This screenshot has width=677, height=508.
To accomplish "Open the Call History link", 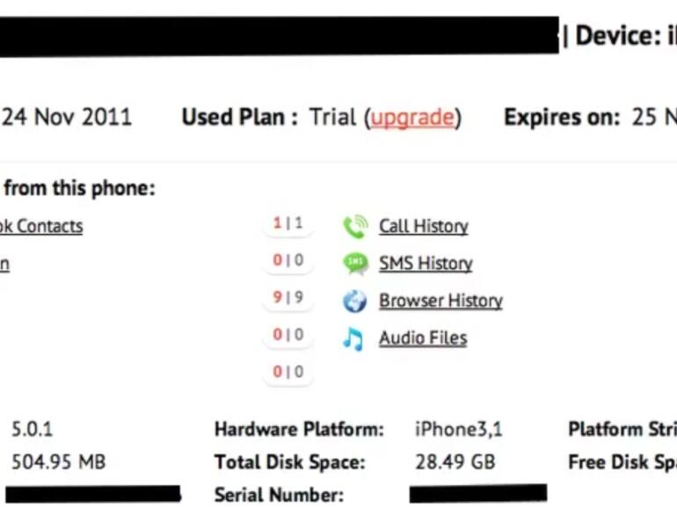I will [423, 227].
